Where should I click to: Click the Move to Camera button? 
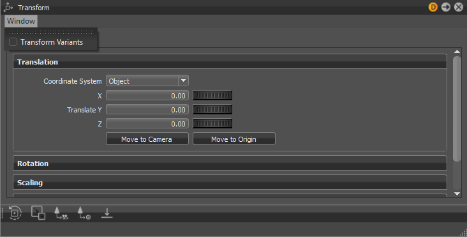pyautogui.click(x=147, y=139)
